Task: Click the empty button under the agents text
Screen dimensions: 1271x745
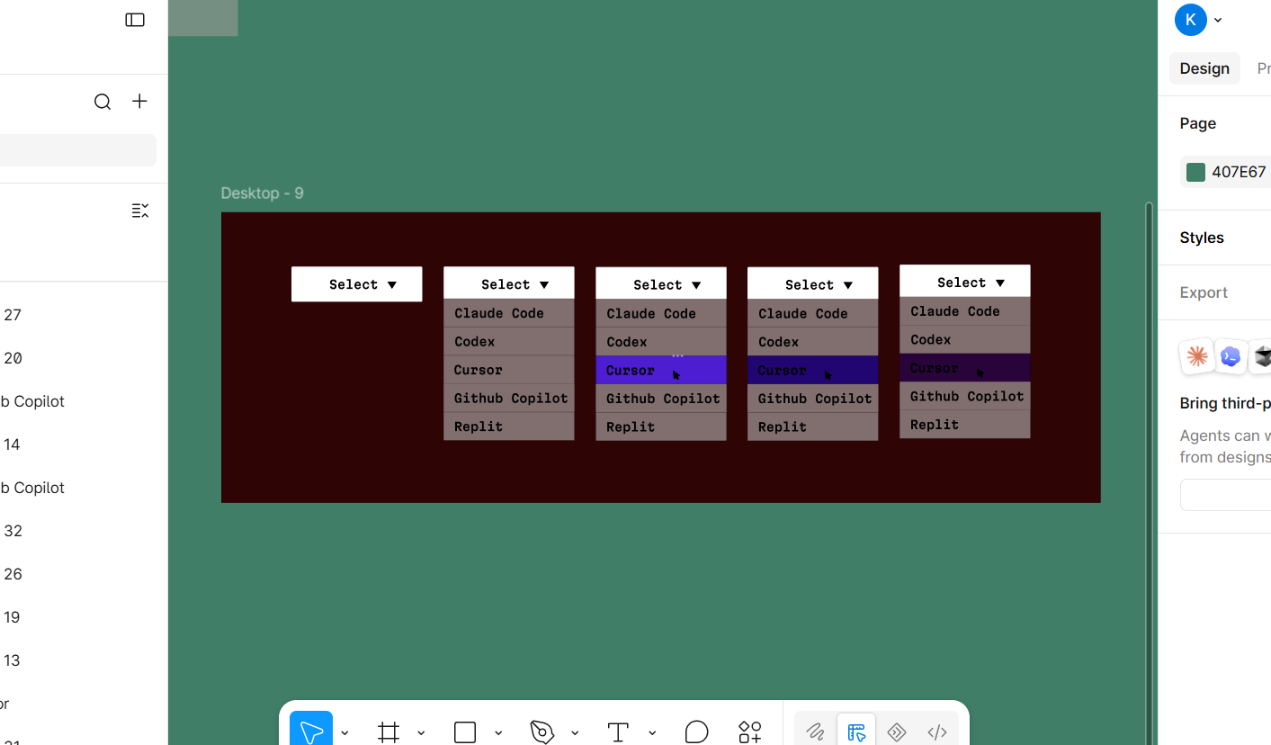Action: point(1225,495)
